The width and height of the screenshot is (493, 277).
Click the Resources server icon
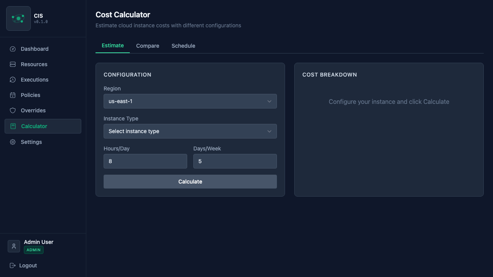click(x=13, y=64)
